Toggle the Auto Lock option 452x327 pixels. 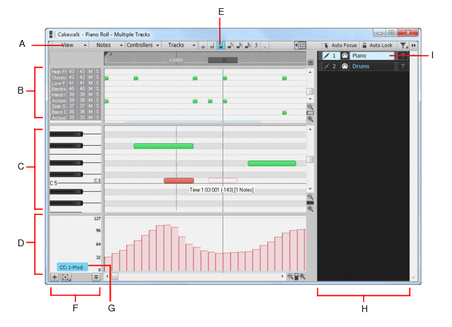click(x=377, y=45)
